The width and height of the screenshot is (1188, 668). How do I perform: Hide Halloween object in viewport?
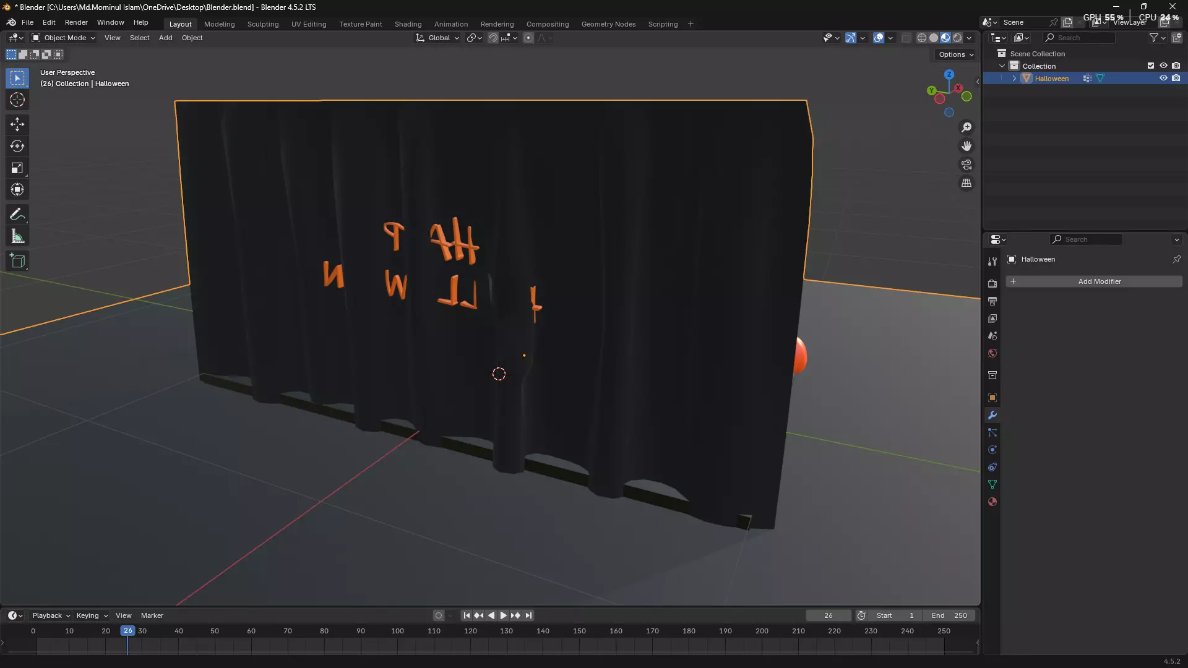[x=1163, y=78]
